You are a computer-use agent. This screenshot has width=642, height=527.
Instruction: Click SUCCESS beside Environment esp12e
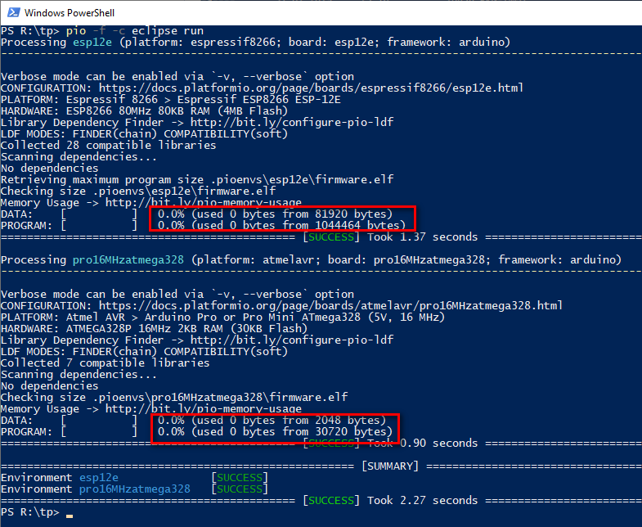coord(240,478)
